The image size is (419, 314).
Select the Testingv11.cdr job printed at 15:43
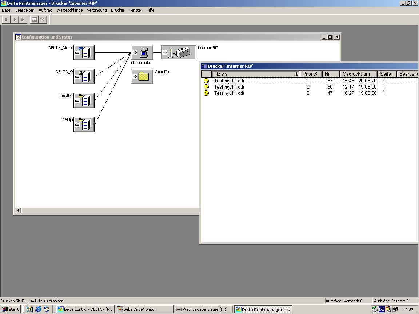click(x=311, y=81)
